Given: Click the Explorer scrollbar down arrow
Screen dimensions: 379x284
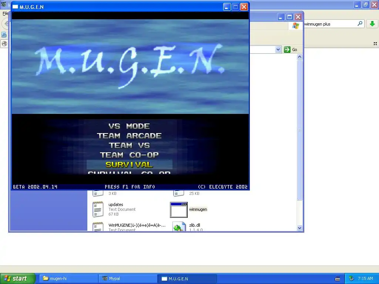Looking at the screenshot, I should coord(299,228).
